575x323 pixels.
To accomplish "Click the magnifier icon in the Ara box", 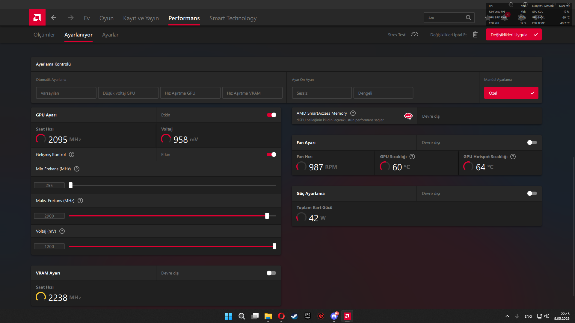I will coord(468,18).
